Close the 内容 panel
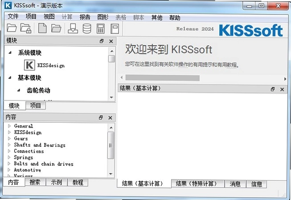The width and height of the screenshot is (291, 200). tap(110, 117)
